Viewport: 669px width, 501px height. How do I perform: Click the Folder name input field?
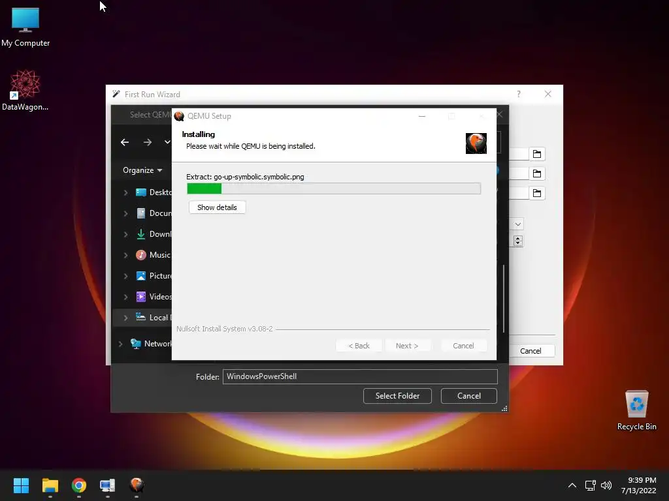click(x=360, y=376)
